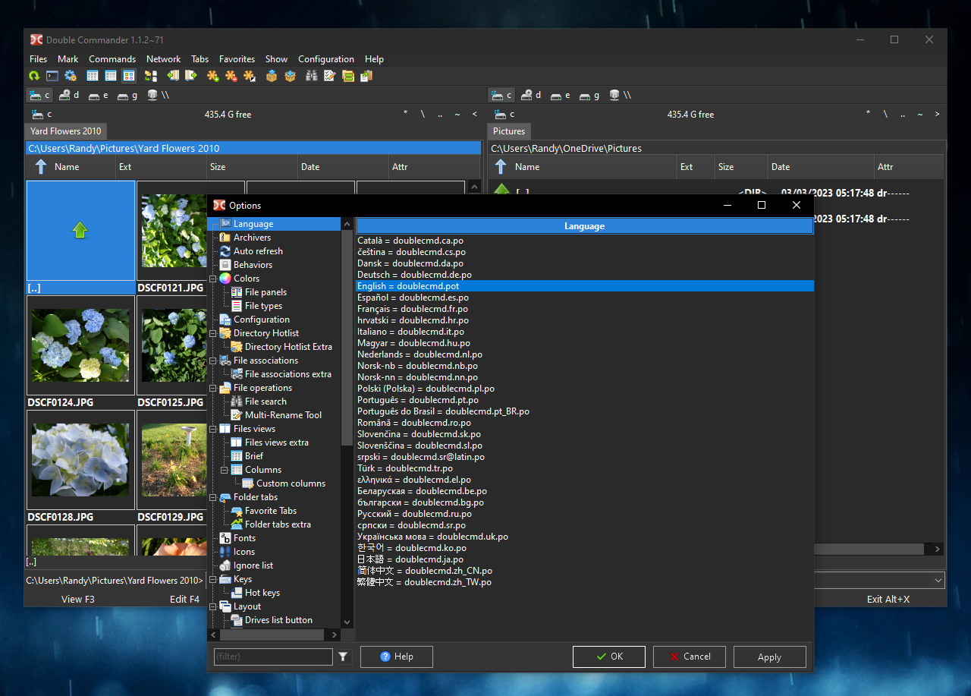
Task: Click the Refresh toolbar icon
Action: (34, 76)
